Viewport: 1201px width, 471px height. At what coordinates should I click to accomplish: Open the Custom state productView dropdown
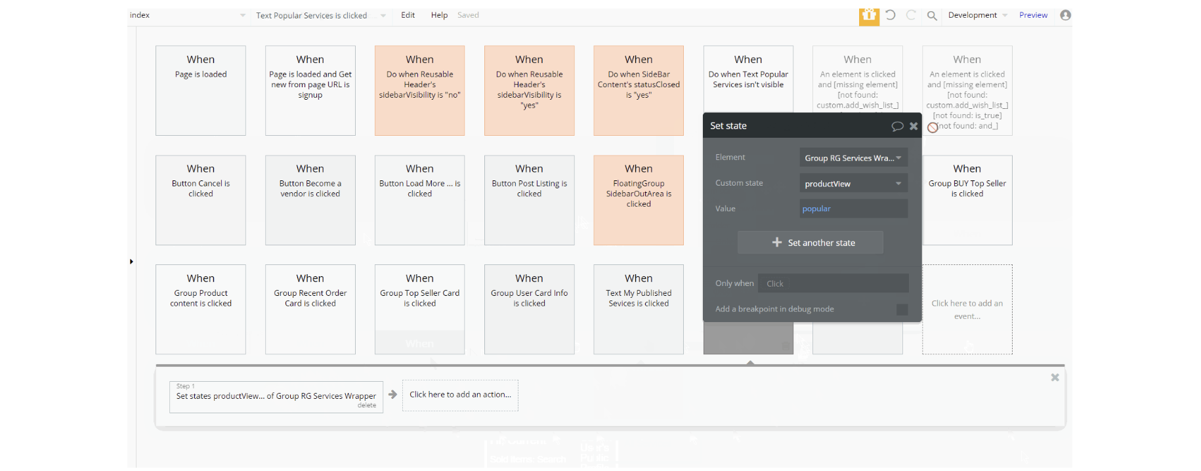[x=853, y=184]
